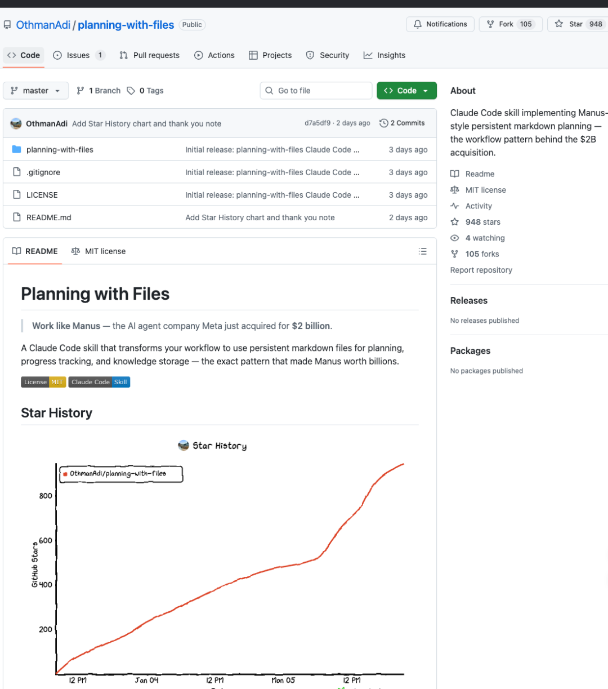Open the Issues tab
Screen dimensions: 608x689
click(78, 55)
